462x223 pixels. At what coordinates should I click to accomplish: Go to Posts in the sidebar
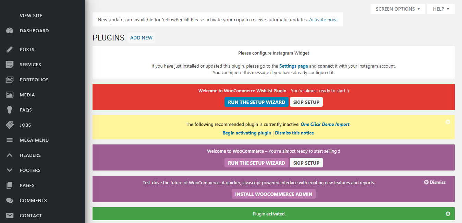(x=27, y=49)
